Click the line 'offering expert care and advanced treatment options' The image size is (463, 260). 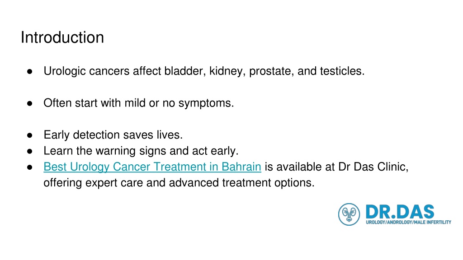179,183
